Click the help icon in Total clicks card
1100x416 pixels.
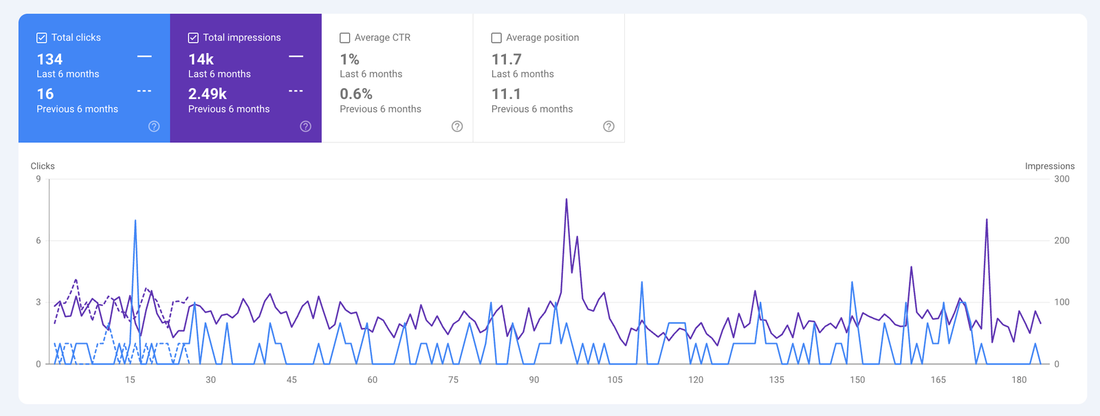point(154,127)
